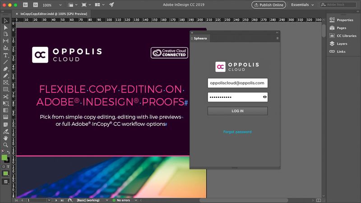Toggle screen mode at toolbar bottom

[x=5, y=182]
